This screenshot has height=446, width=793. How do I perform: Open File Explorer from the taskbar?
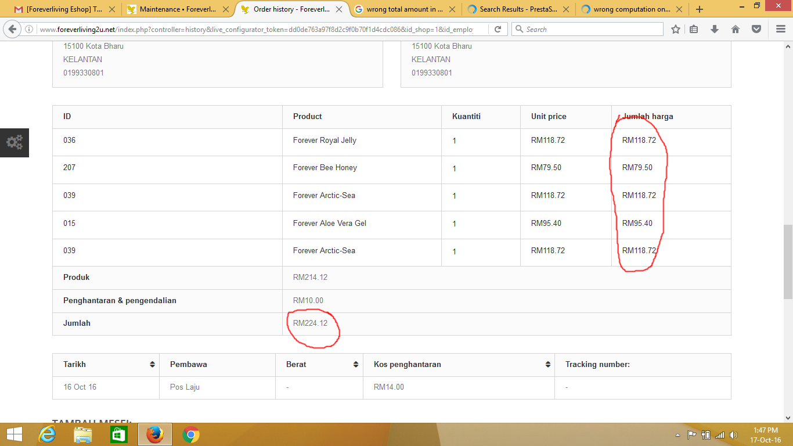click(x=83, y=434)
